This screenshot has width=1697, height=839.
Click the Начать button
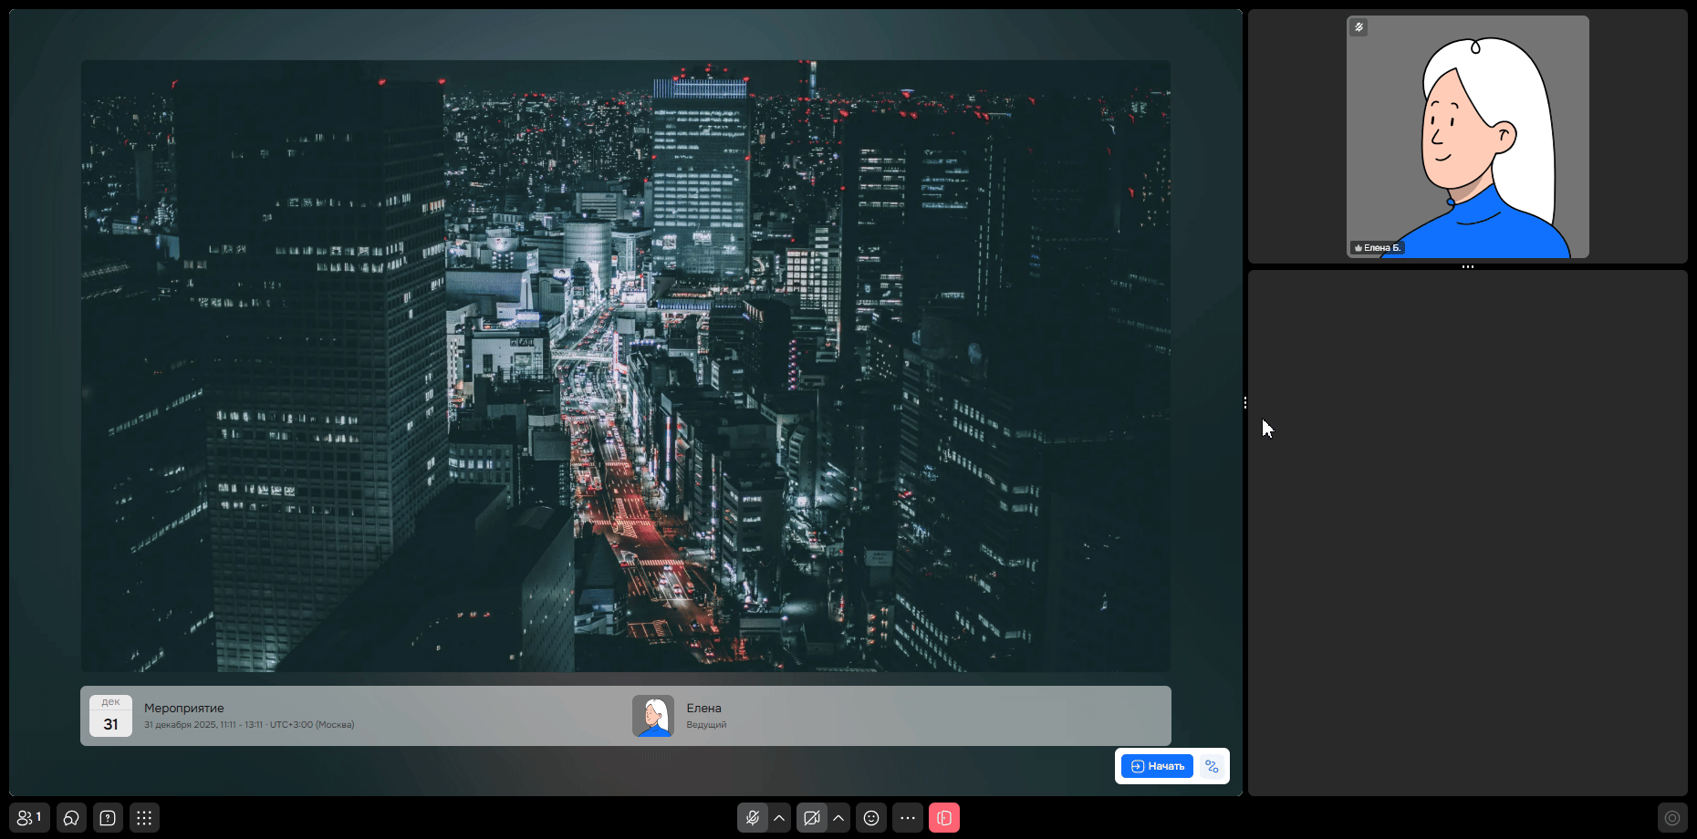pyautogui.click(x=1157, y=766)
